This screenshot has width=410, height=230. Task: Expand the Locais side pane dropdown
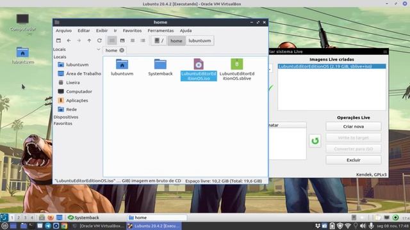tap(98, 49)
